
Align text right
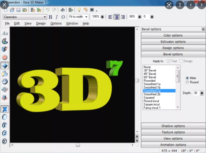coord(123,17)
